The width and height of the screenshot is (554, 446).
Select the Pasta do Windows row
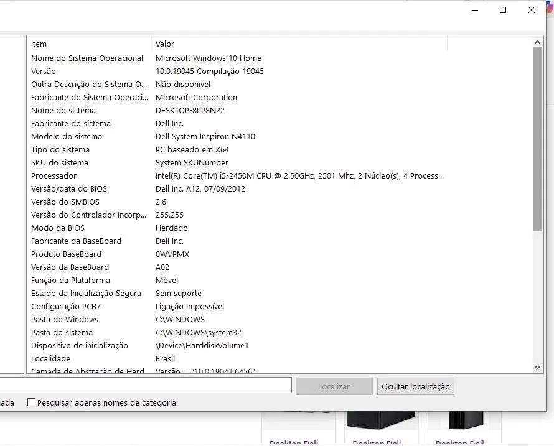pos(237,319)
